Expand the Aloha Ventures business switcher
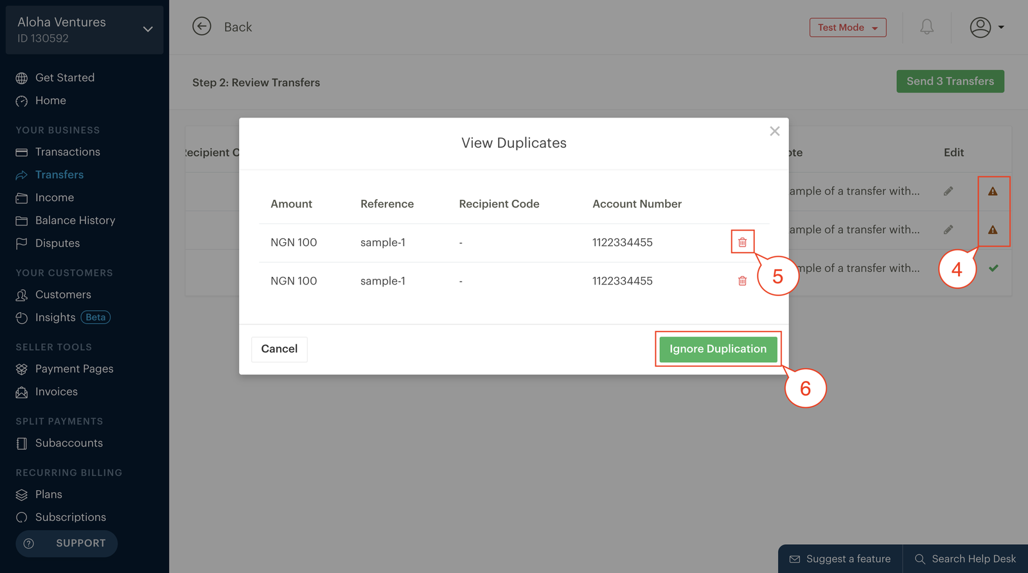The height and width of the screenshot is (573, 1028). (x=84, y=30)
